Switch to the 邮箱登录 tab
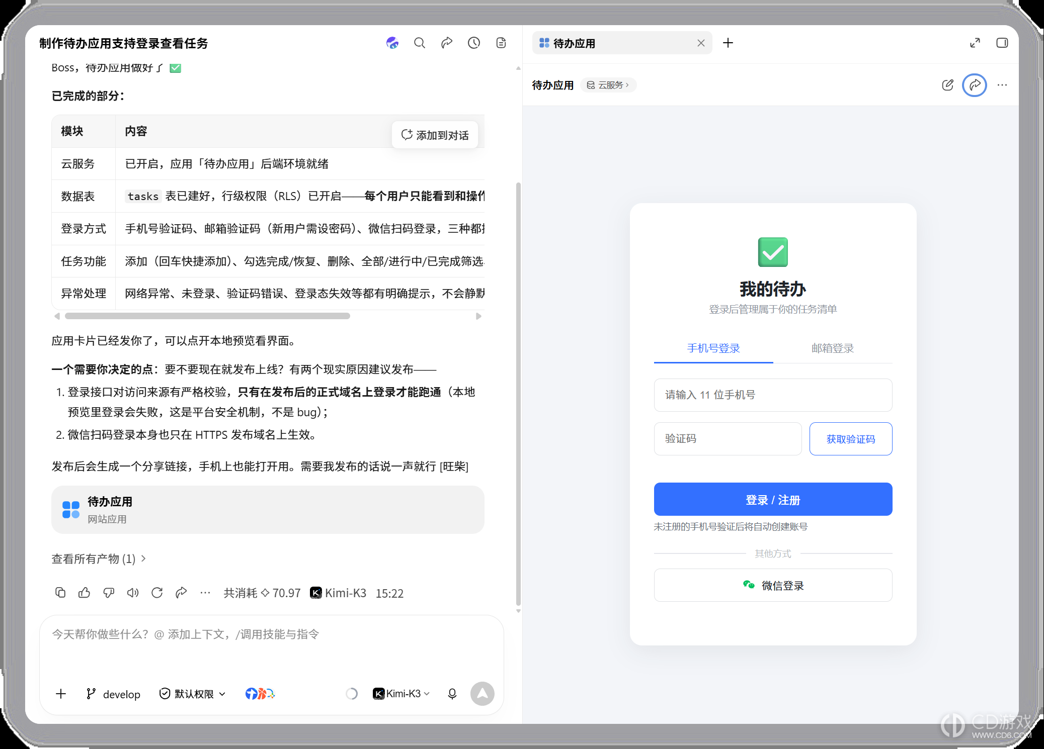Viewport: 1044px width, 749px height. 833,348
